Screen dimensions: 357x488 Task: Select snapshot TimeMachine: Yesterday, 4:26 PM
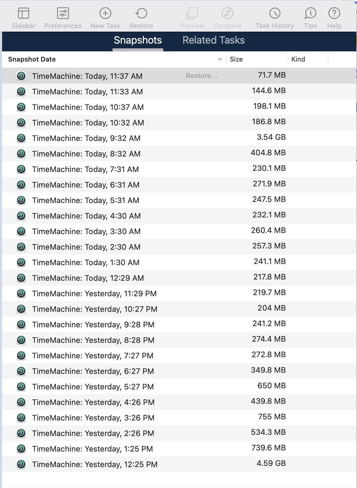click(x=179, y=402)
